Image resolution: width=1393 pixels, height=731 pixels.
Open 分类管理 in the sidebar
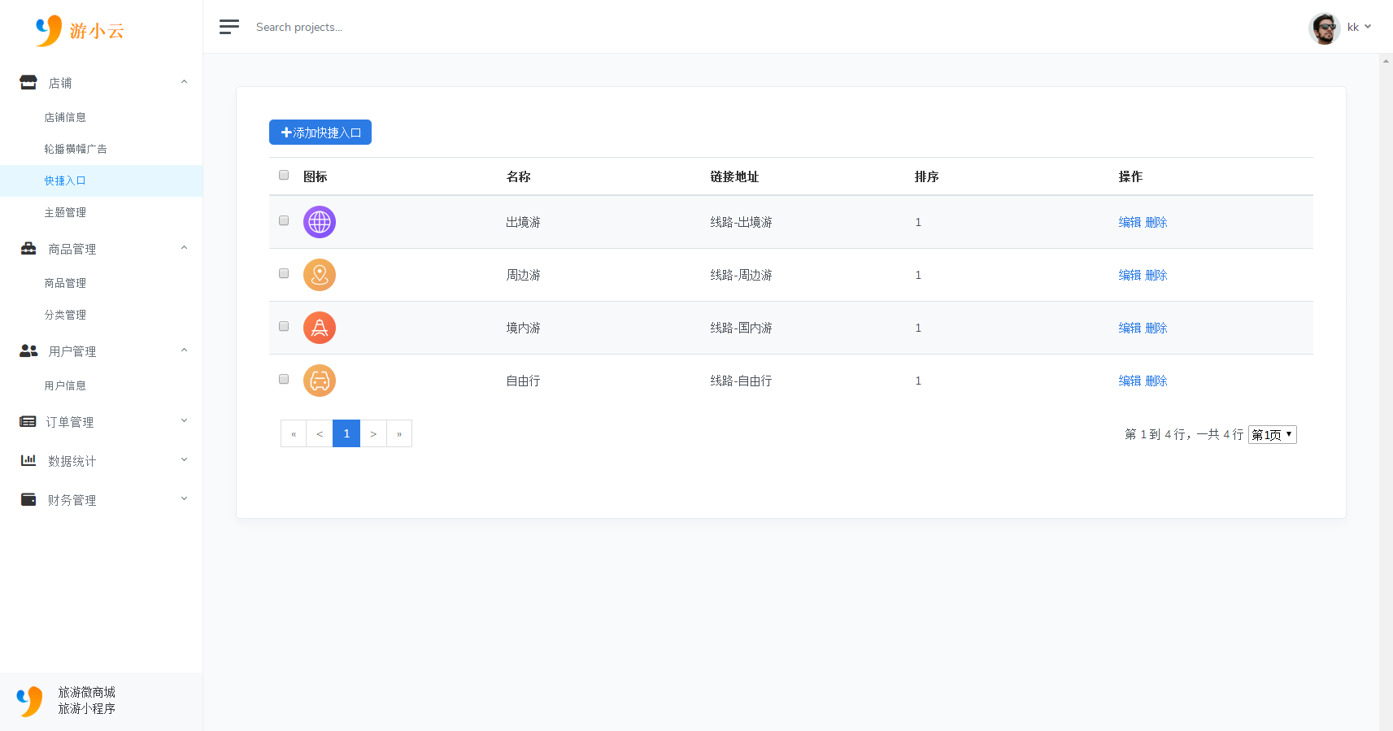[65, 315]
